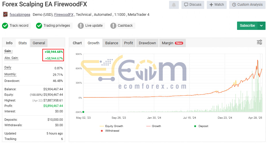
Task: Open the Drawdown chart tab
Action: click(147, 43)
